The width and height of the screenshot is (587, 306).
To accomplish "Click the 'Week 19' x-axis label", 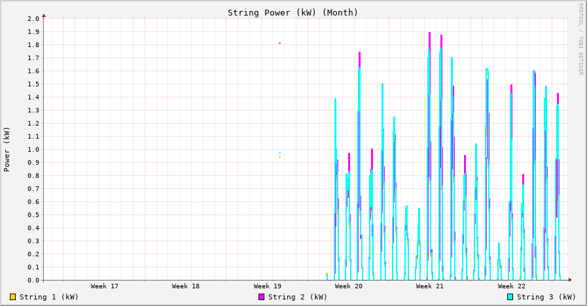I will pyautogui.click(x=267, y=286).
